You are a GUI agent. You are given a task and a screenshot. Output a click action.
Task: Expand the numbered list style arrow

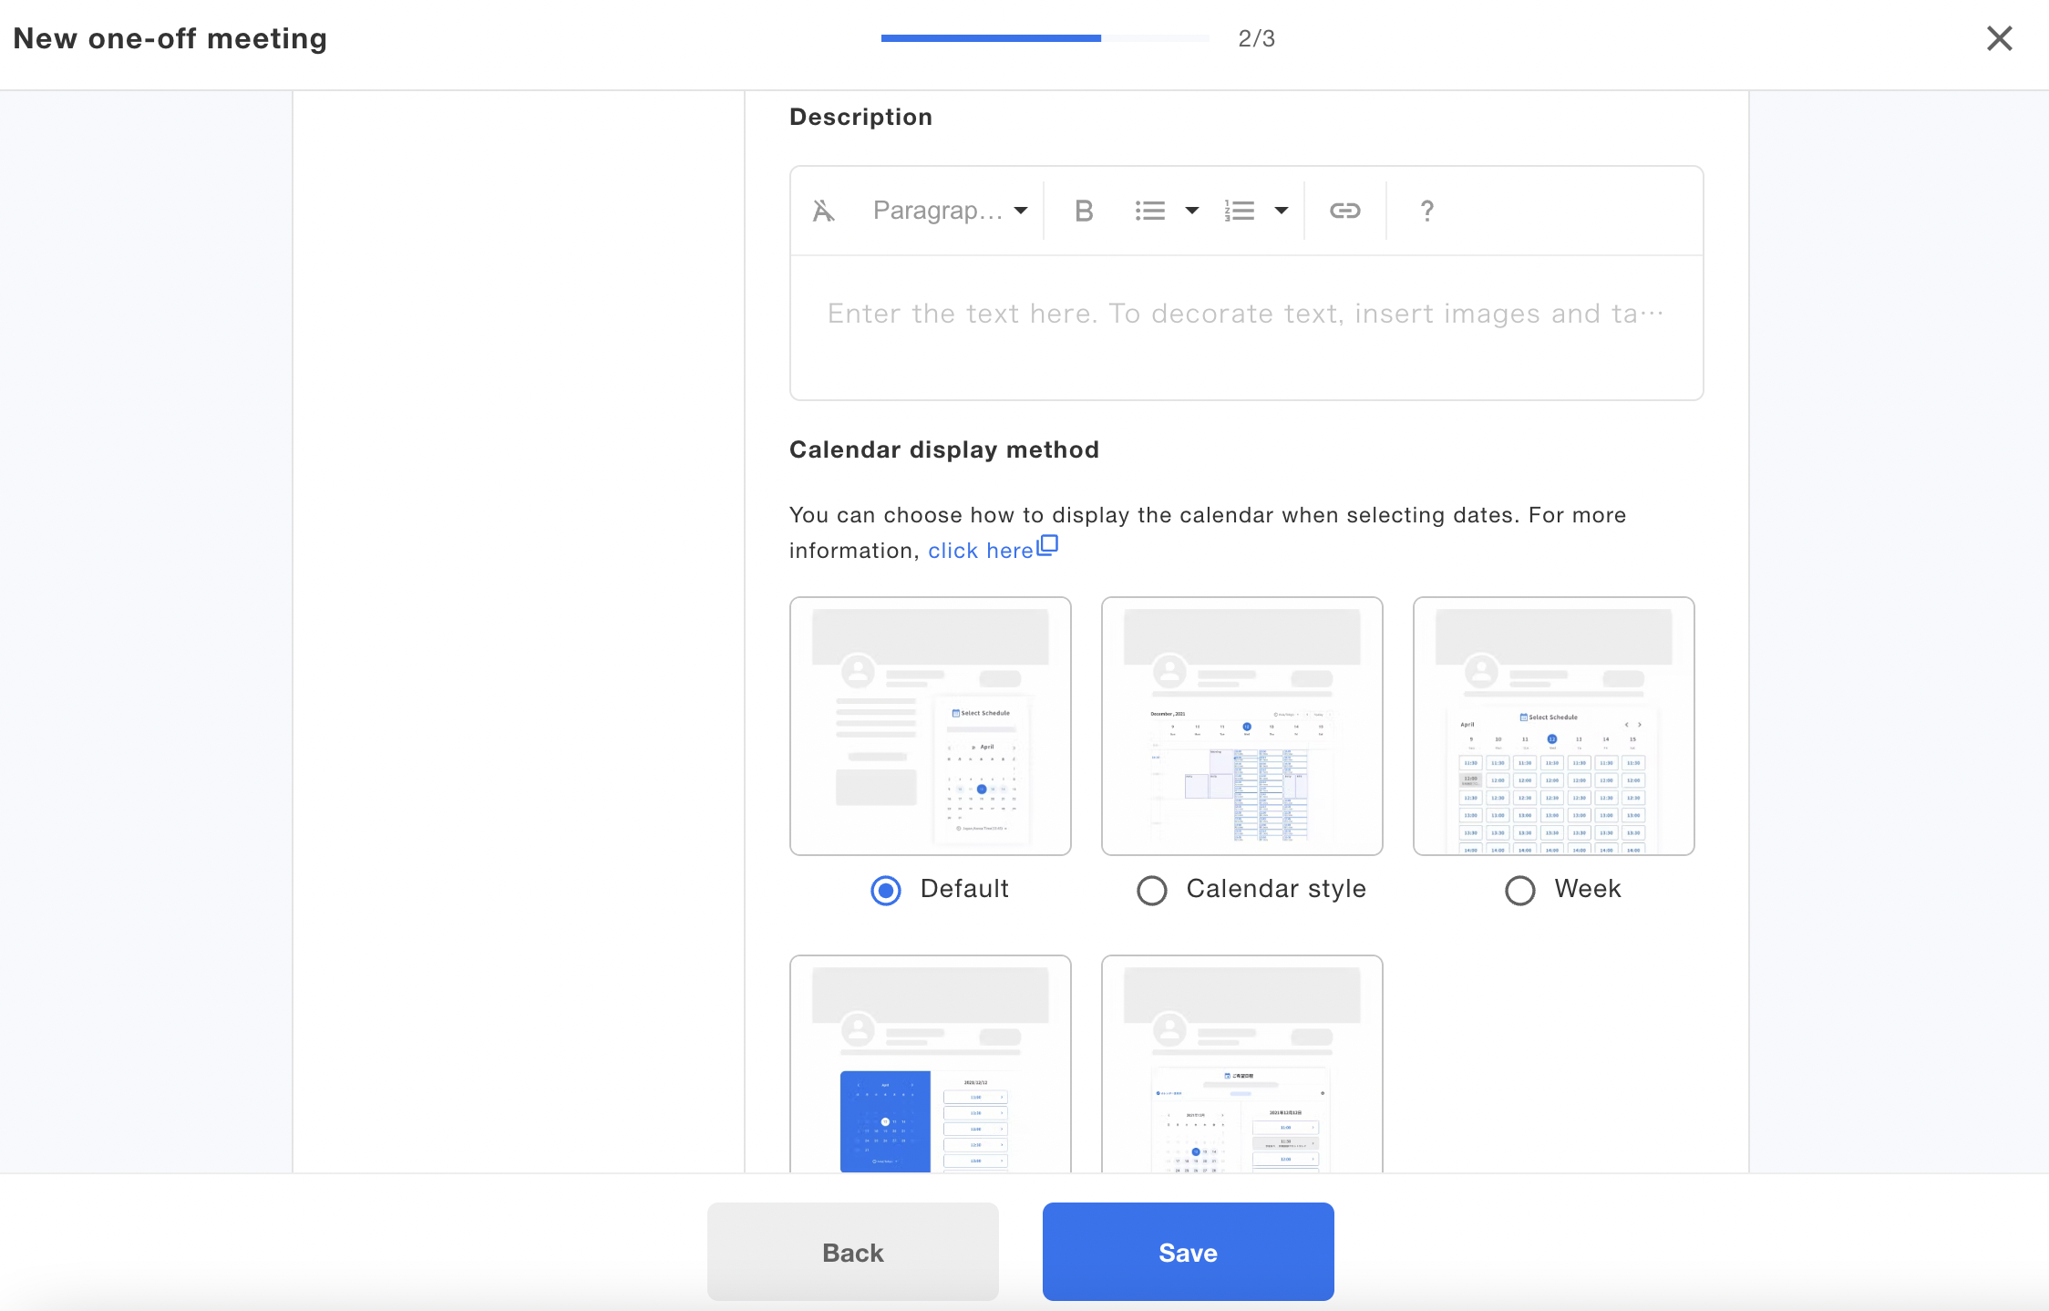[1281, 211]
